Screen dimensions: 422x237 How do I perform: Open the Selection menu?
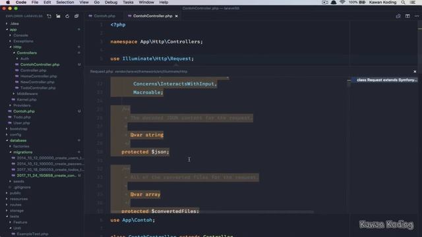(65, 3)
